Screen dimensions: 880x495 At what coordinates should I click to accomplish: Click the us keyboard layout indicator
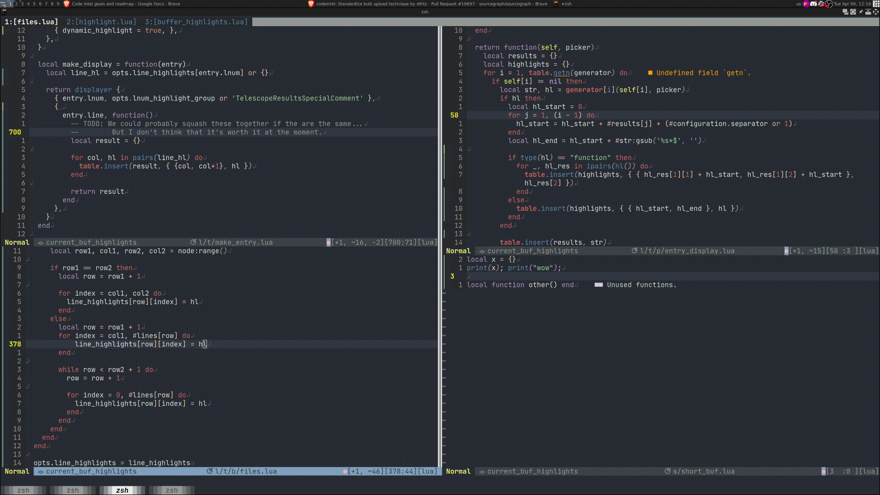pyautogui.click(x=798, y=4)
